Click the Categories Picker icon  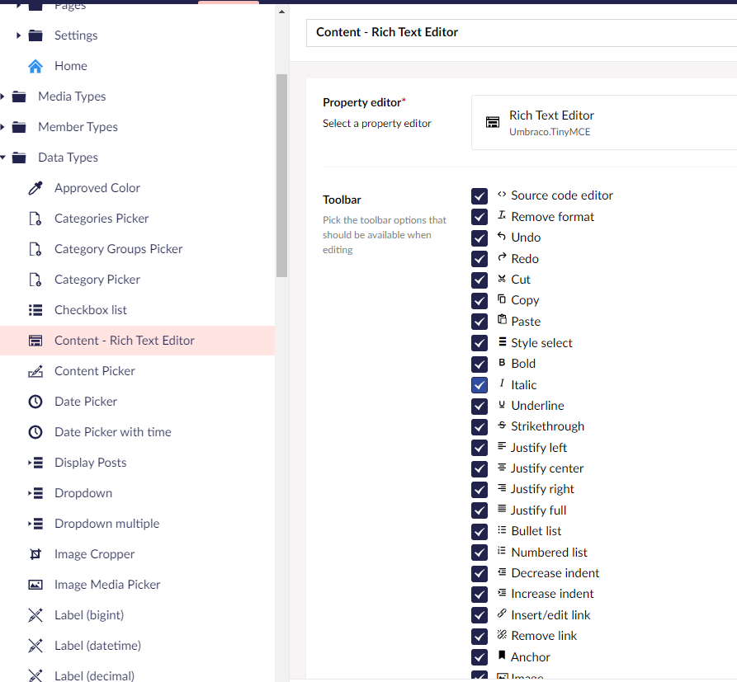[x=34, y=218]
